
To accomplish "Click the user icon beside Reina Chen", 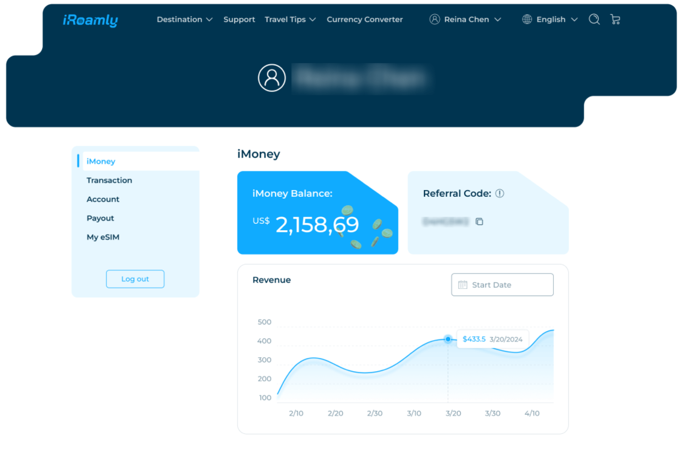I will [434, 19].
